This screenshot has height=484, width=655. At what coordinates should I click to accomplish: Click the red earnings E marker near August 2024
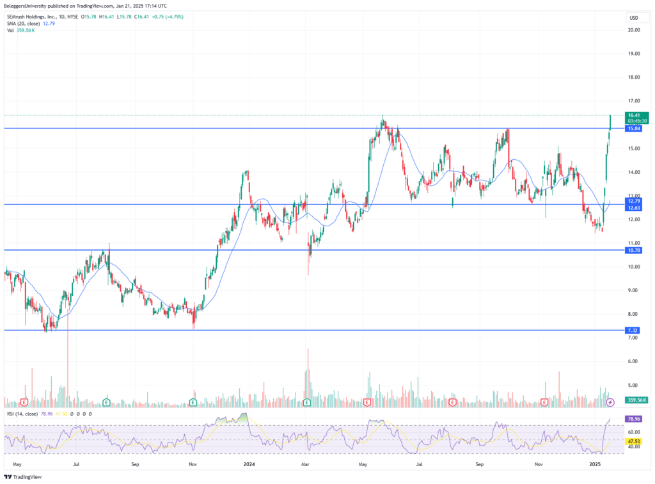point(452,403)
